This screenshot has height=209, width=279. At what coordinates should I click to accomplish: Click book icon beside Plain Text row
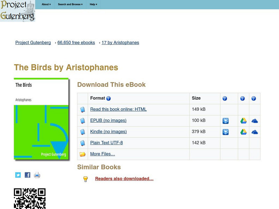(83, 143)
